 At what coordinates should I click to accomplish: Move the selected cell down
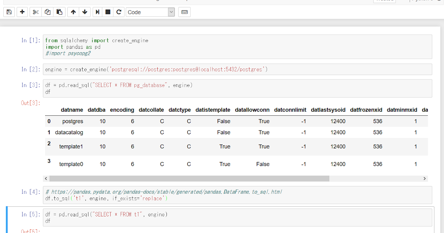[x=85, y=12]
